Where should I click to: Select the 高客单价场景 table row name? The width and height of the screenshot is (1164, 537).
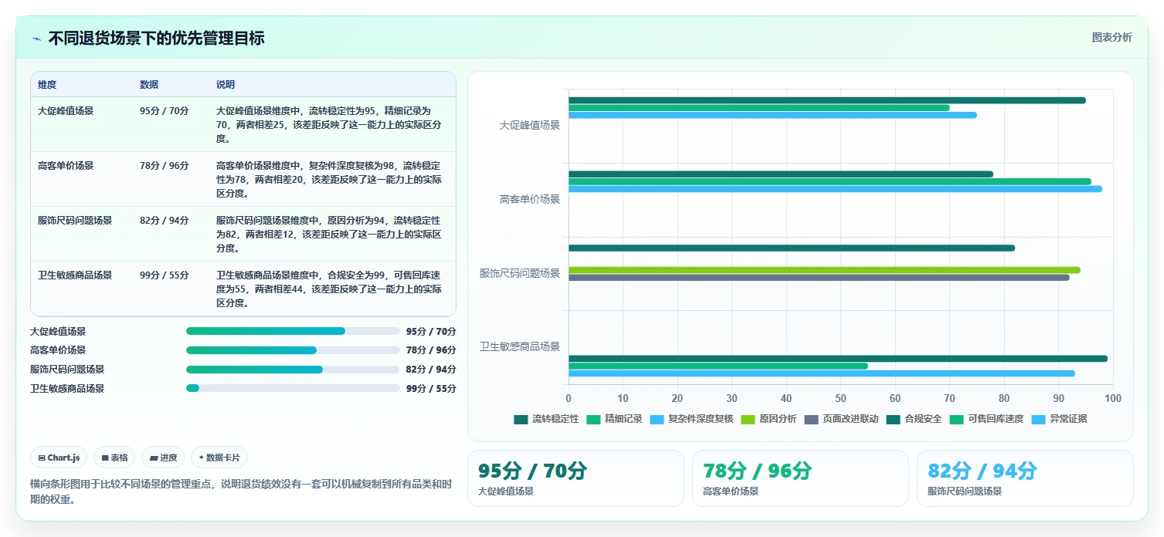point(66,165)
